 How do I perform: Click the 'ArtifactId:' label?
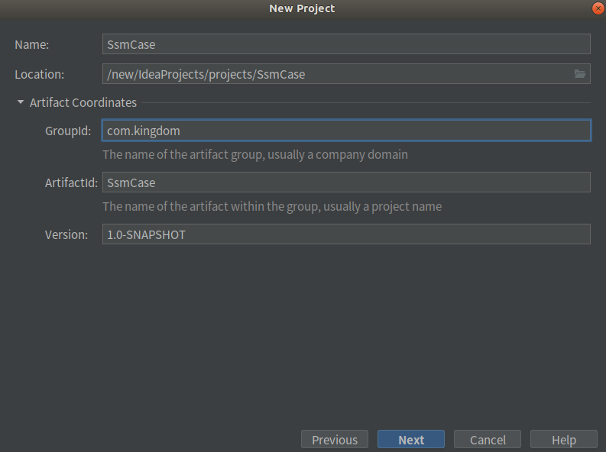tap(71, 182)
